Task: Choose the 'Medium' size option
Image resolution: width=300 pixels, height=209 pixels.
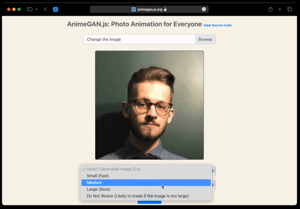Action: click(x=94, y=183)
